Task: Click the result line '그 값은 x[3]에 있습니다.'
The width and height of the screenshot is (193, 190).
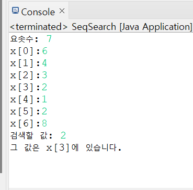Action: 66,148
